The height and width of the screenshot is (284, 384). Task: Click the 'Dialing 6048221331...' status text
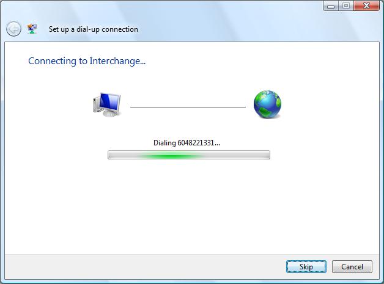[x=186, y=143]
